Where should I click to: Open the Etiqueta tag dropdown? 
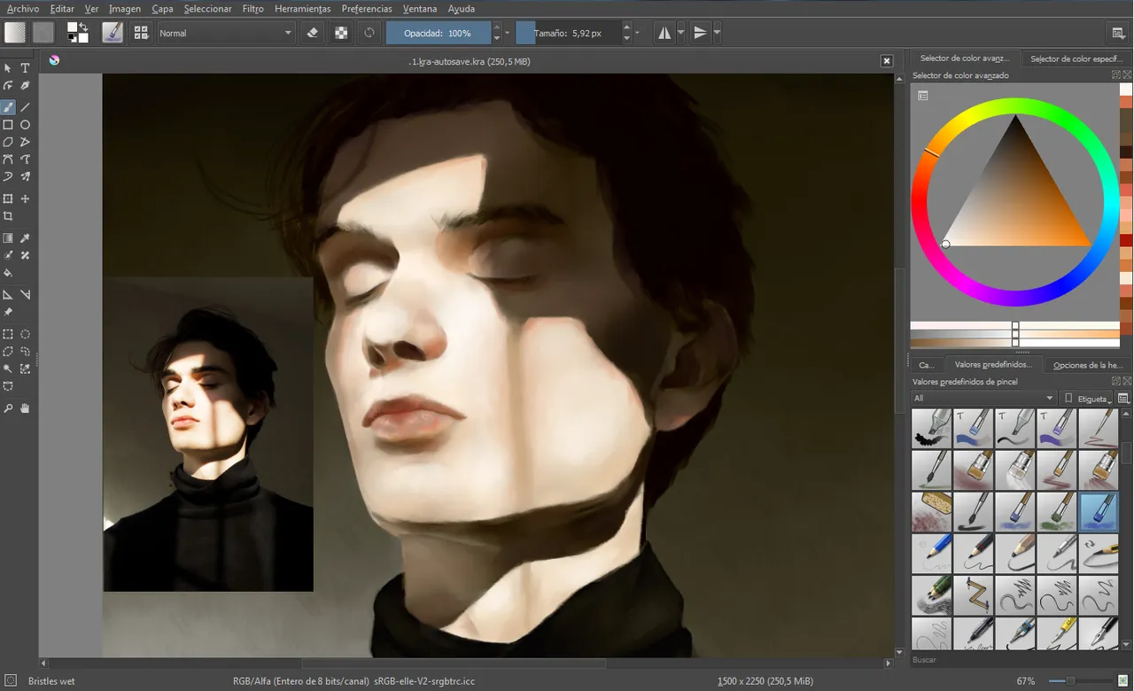1088,399
